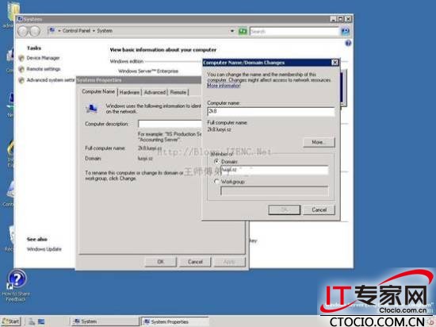Click the Advanced system settings shield icon
This screenshot has height=327, width=436.
[x=21, y=80]
